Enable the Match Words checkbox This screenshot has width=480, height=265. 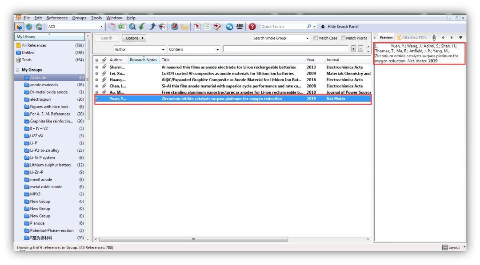pos(343,38)
